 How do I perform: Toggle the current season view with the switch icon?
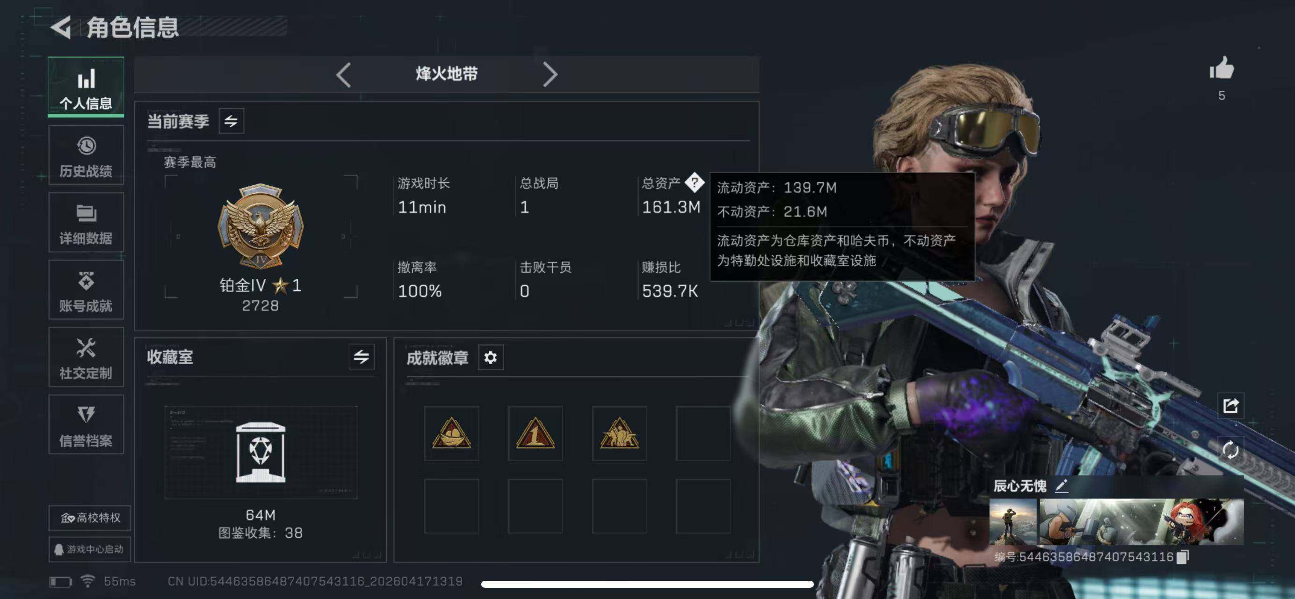click(x=231, y=121)
